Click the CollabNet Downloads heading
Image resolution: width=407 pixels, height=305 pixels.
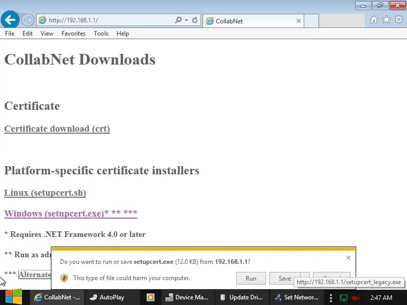coord(80,59)
